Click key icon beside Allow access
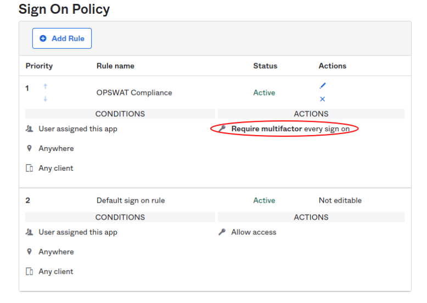Image resolution: width=427 pixels, height=303 pixels. pos(222,232)
